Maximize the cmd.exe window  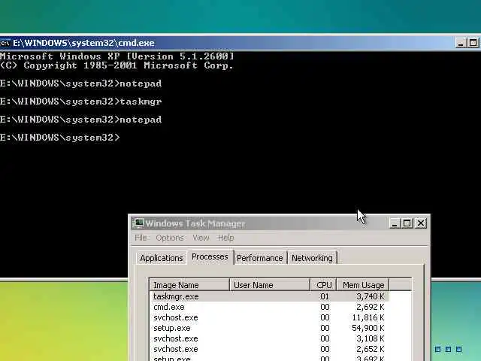473,43
